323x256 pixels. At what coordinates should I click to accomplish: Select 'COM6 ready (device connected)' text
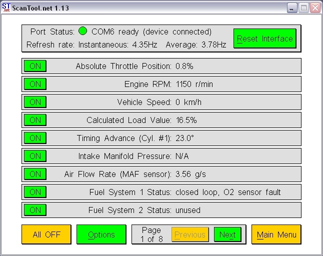151,31
